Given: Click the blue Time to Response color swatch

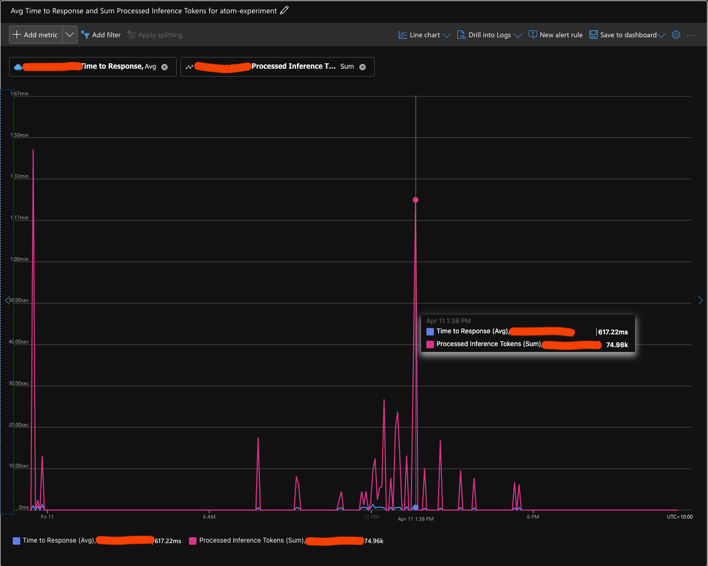Looking at the screenshot, I should pos(18,540).
